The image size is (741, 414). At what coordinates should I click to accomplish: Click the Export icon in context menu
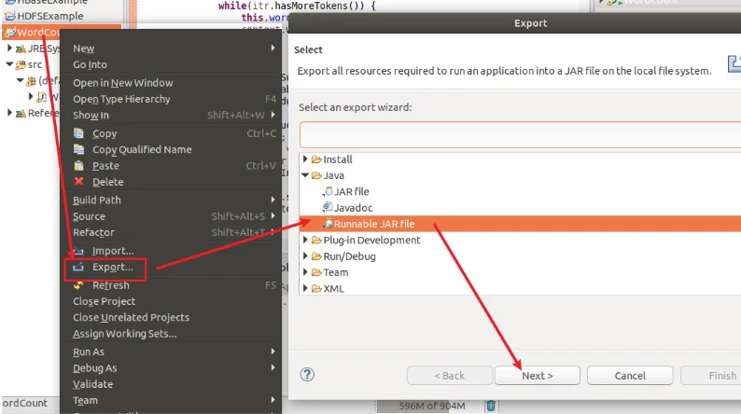(x=78, y=269)
